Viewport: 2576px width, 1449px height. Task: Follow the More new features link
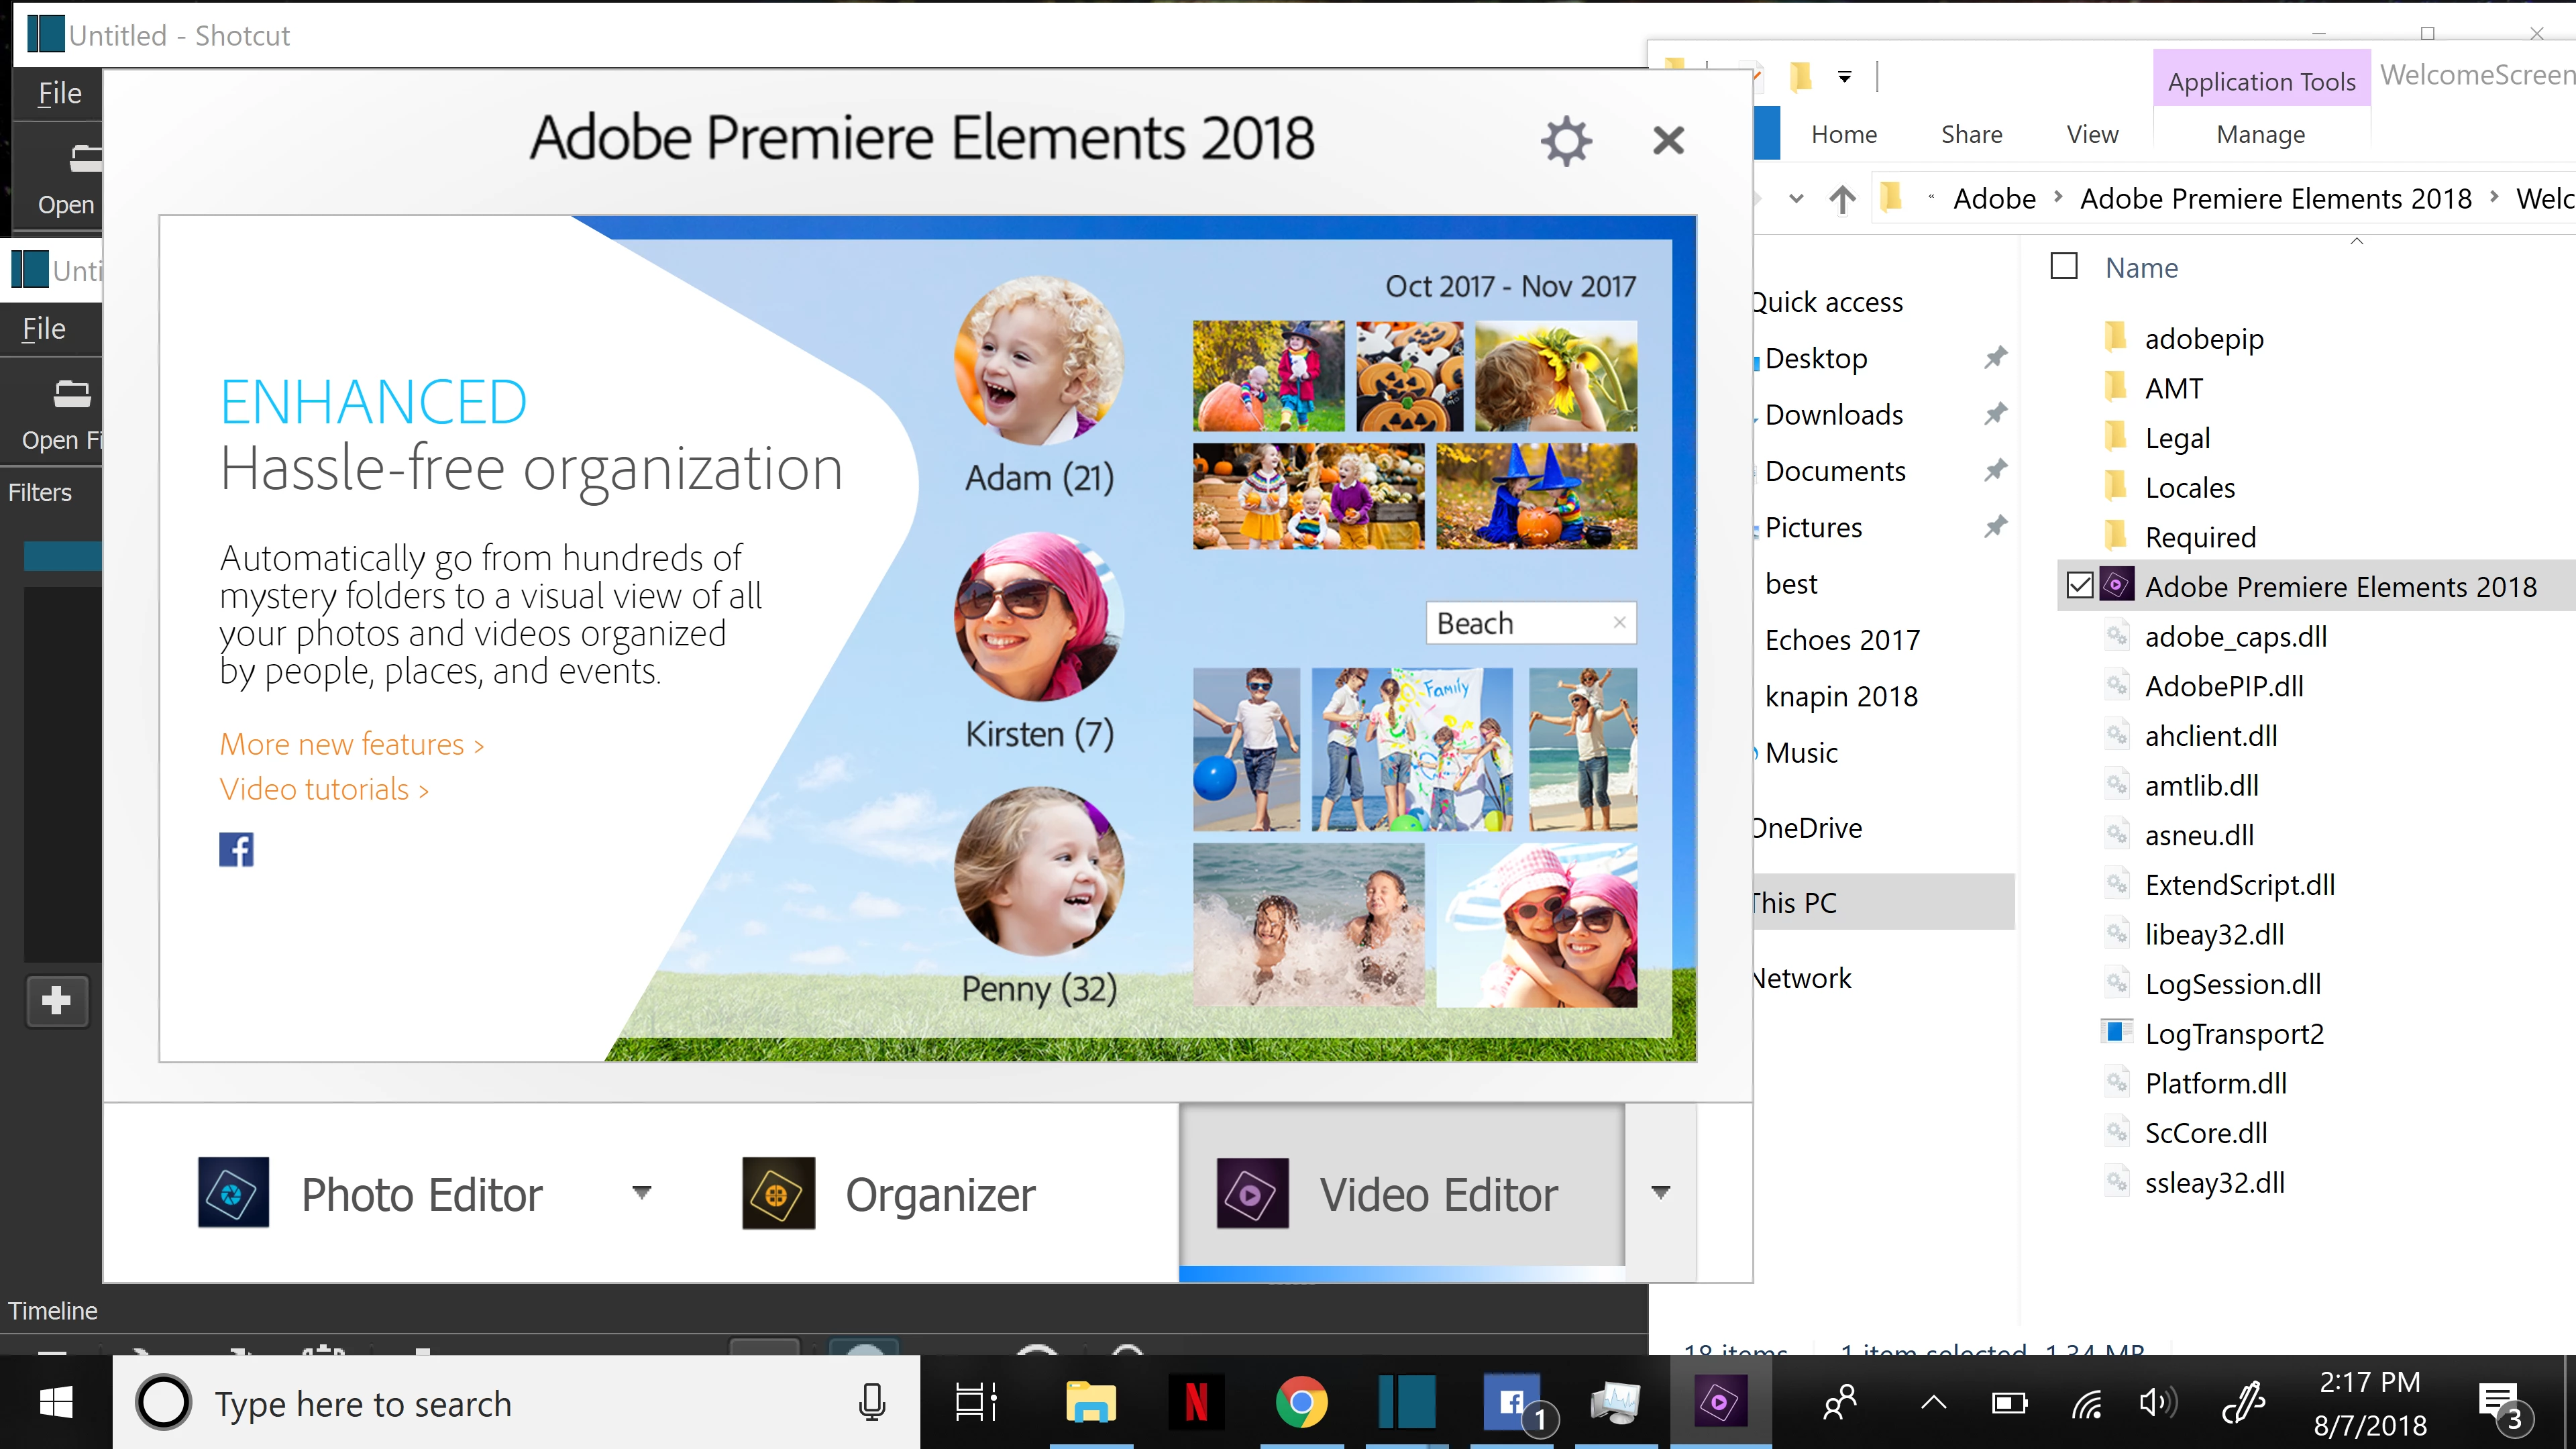coord(351,744)
